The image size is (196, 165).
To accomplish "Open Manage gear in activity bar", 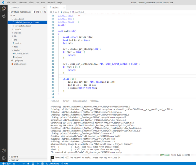I will (x=4, y=158).
